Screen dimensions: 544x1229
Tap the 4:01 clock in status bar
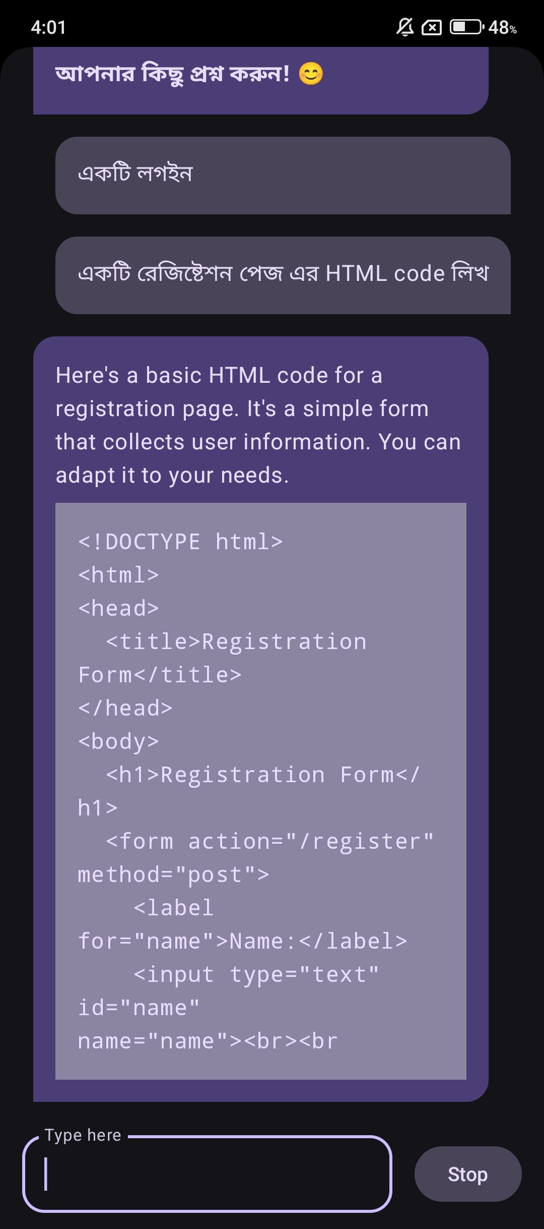coord(48,27)
